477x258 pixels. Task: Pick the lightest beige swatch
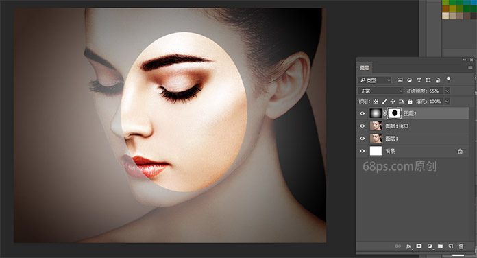445,16
